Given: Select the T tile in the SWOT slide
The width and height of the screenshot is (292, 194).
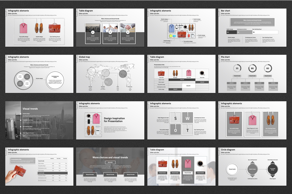Looking at the screenshot, I should coord(187,130).
